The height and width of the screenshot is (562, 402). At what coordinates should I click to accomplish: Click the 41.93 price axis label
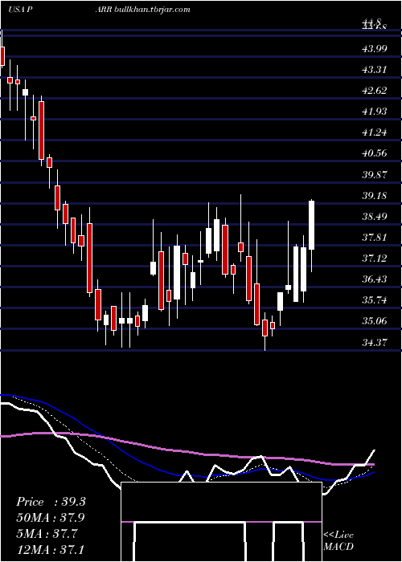(x=375, y=112)
